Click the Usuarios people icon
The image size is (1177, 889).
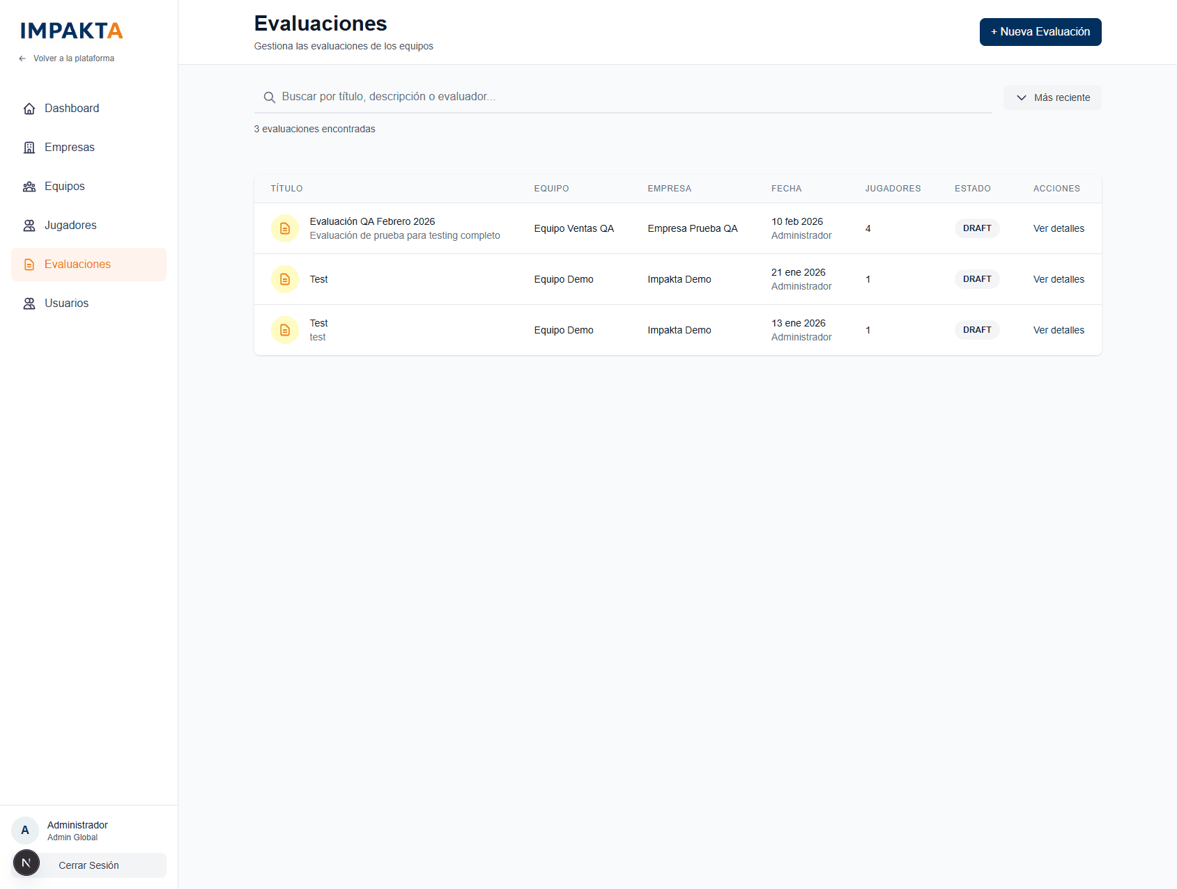29,304
